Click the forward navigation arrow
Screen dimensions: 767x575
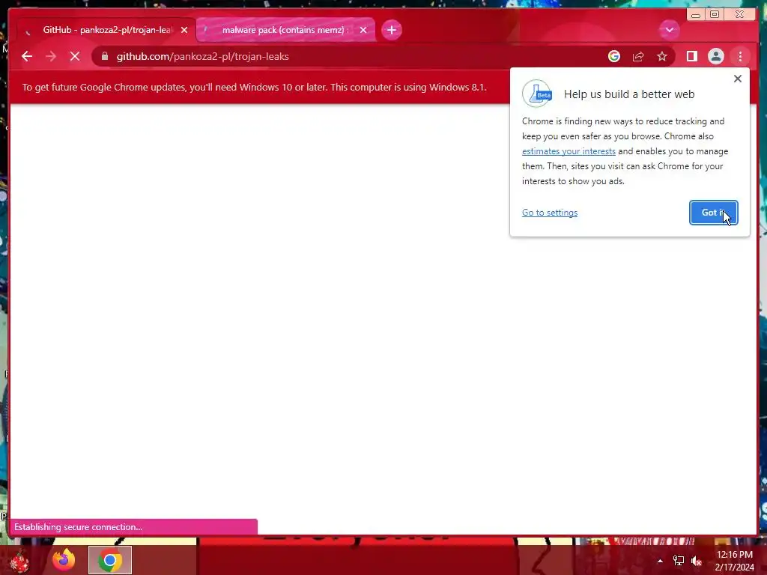51,56
